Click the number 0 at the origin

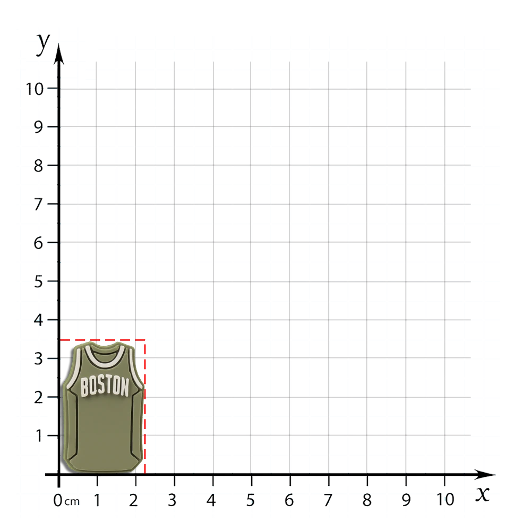(58, 500)
